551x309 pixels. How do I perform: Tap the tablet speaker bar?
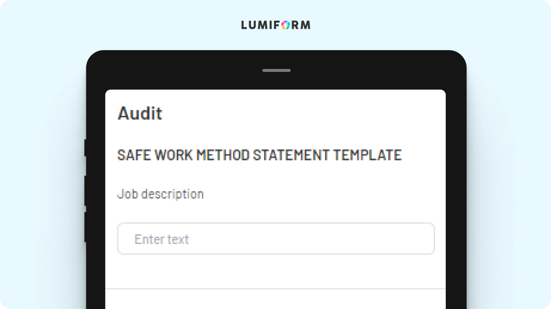click(276, 71)
